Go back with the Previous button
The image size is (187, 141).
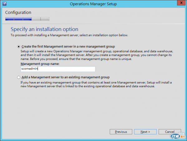tap(121, 132)
